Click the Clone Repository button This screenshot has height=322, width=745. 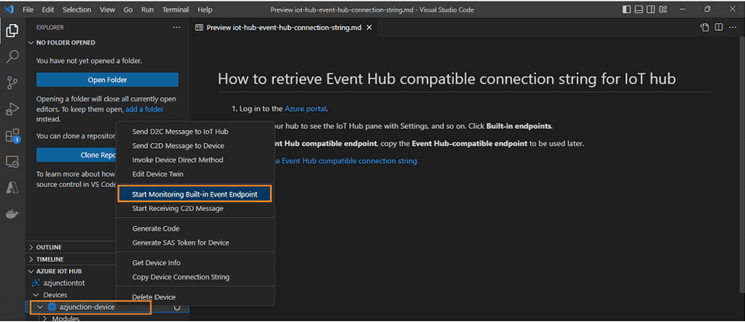(77, 155)
